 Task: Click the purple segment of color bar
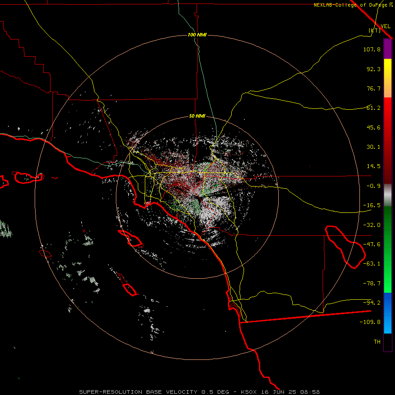[388, 49]
